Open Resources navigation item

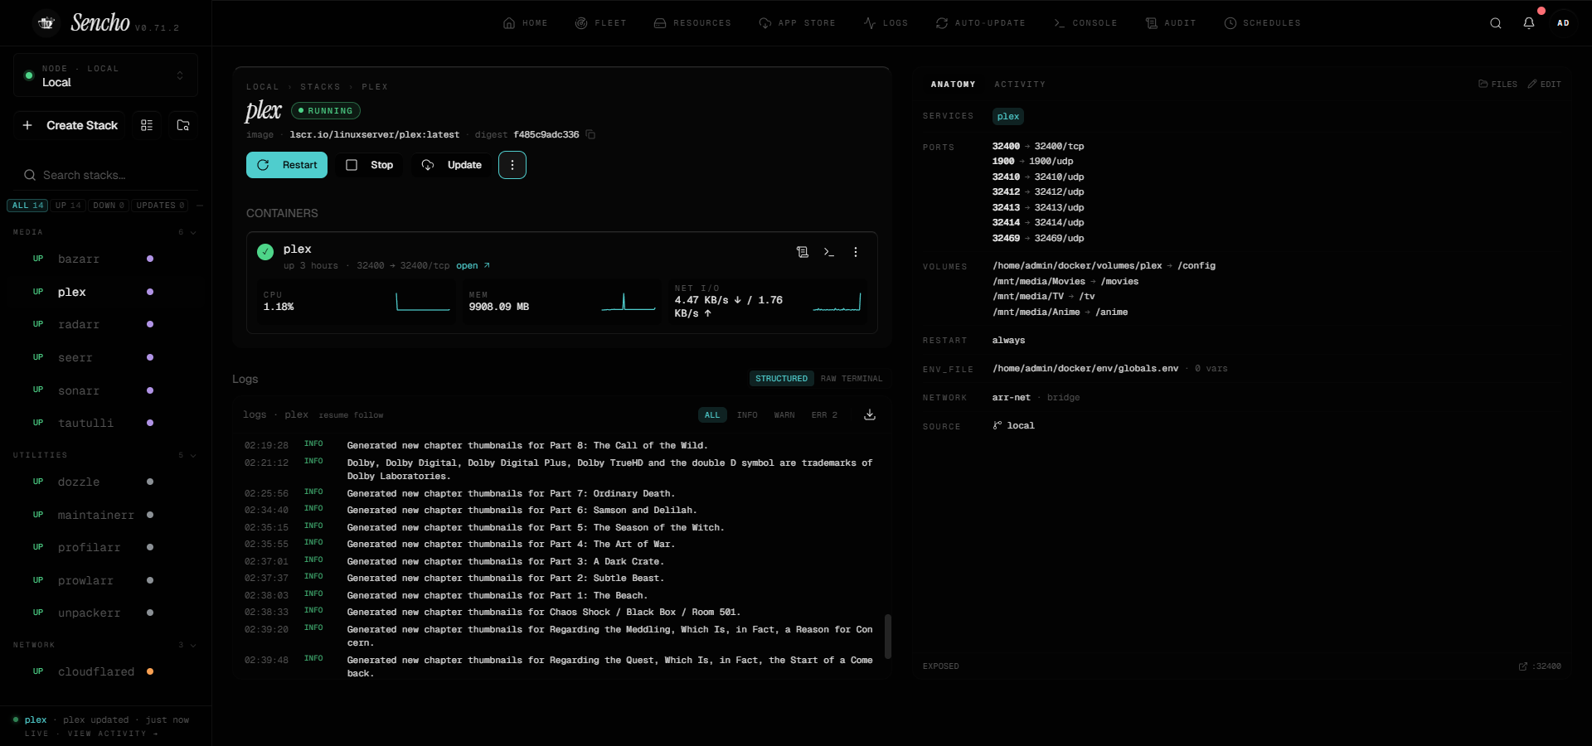coord(692,23)
